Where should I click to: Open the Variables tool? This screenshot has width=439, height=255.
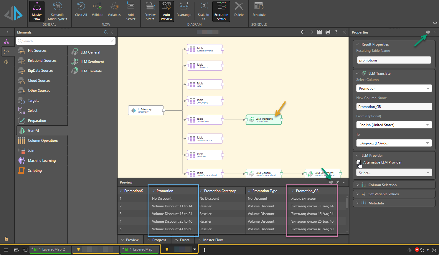click(x=114, y=10)
